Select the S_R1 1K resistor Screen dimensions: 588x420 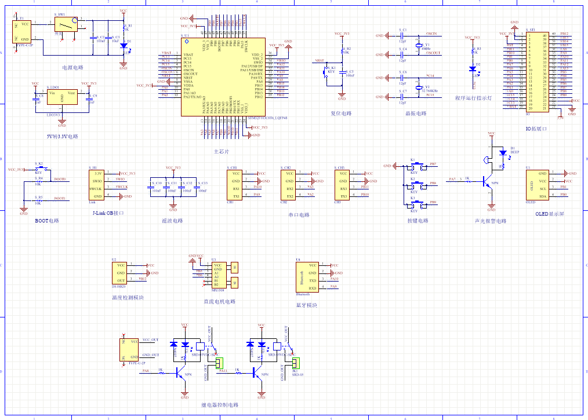pyautogui.click(x=124, y=27)
